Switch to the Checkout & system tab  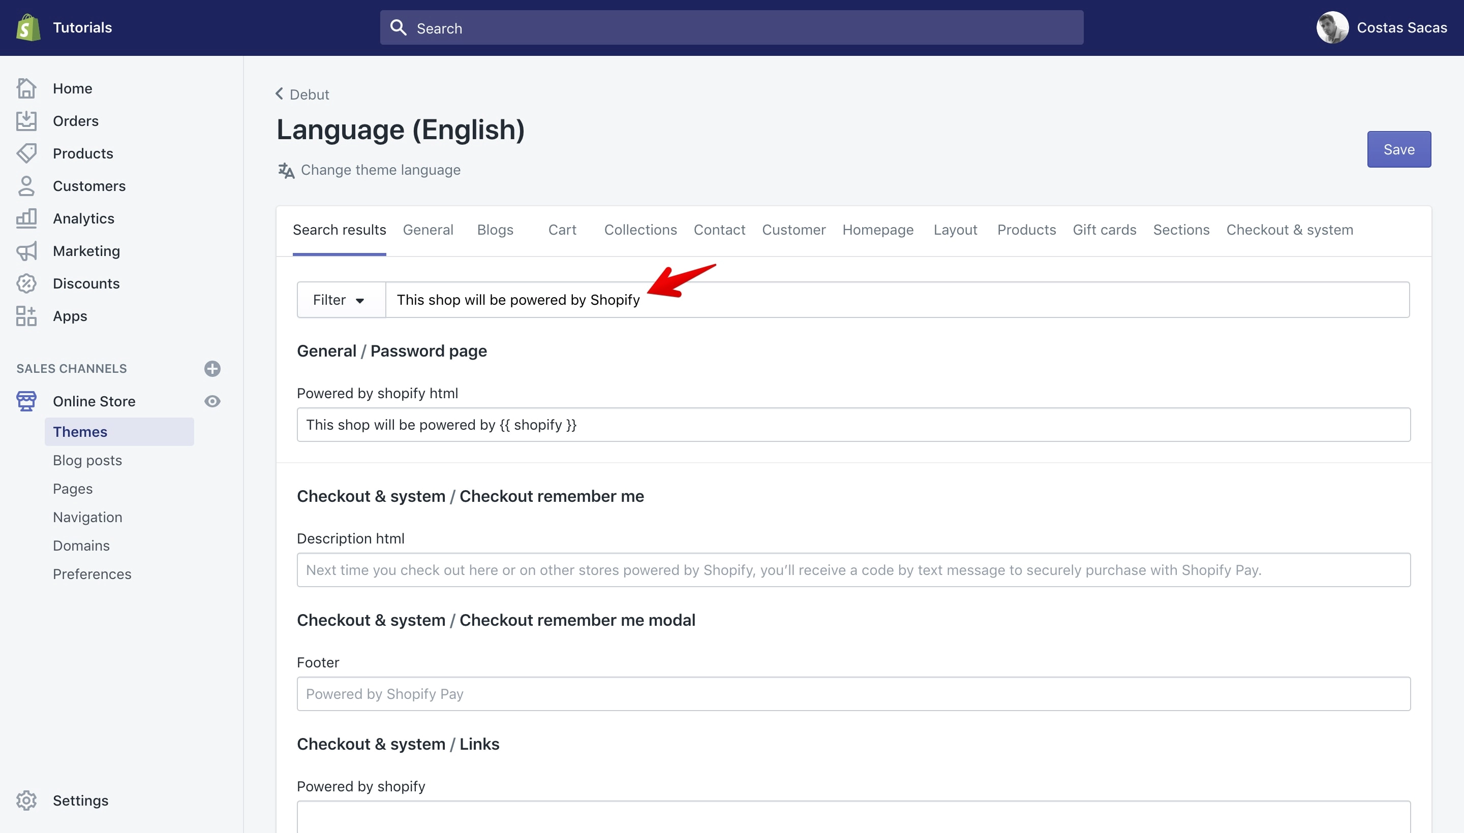1289,230
